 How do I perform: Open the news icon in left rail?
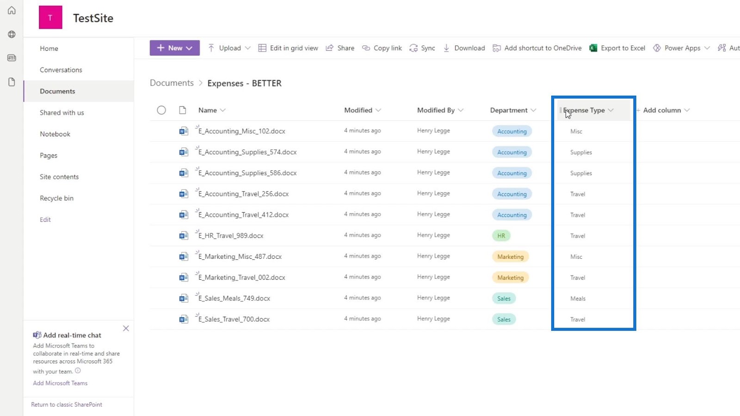[x=12, y=58]
